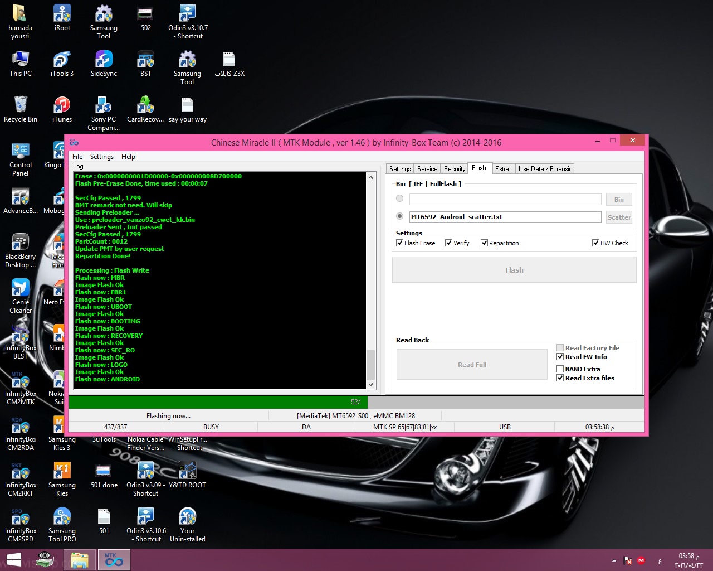Screen dimensions: 713x571
Task: Open the 501 done desktop icon
Action: tap(104, 475)
